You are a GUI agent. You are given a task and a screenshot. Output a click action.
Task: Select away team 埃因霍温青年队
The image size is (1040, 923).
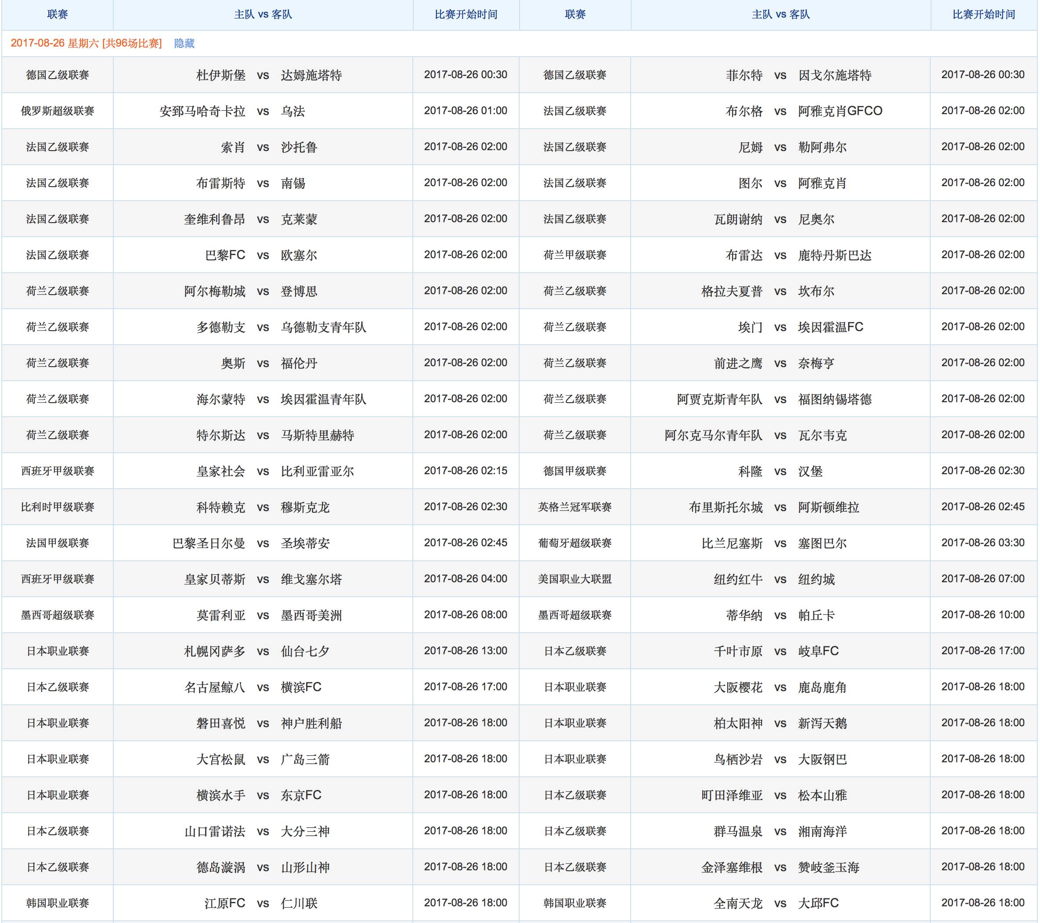[324, 400]
